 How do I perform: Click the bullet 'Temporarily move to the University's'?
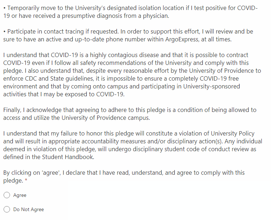[x=130, y=12]
